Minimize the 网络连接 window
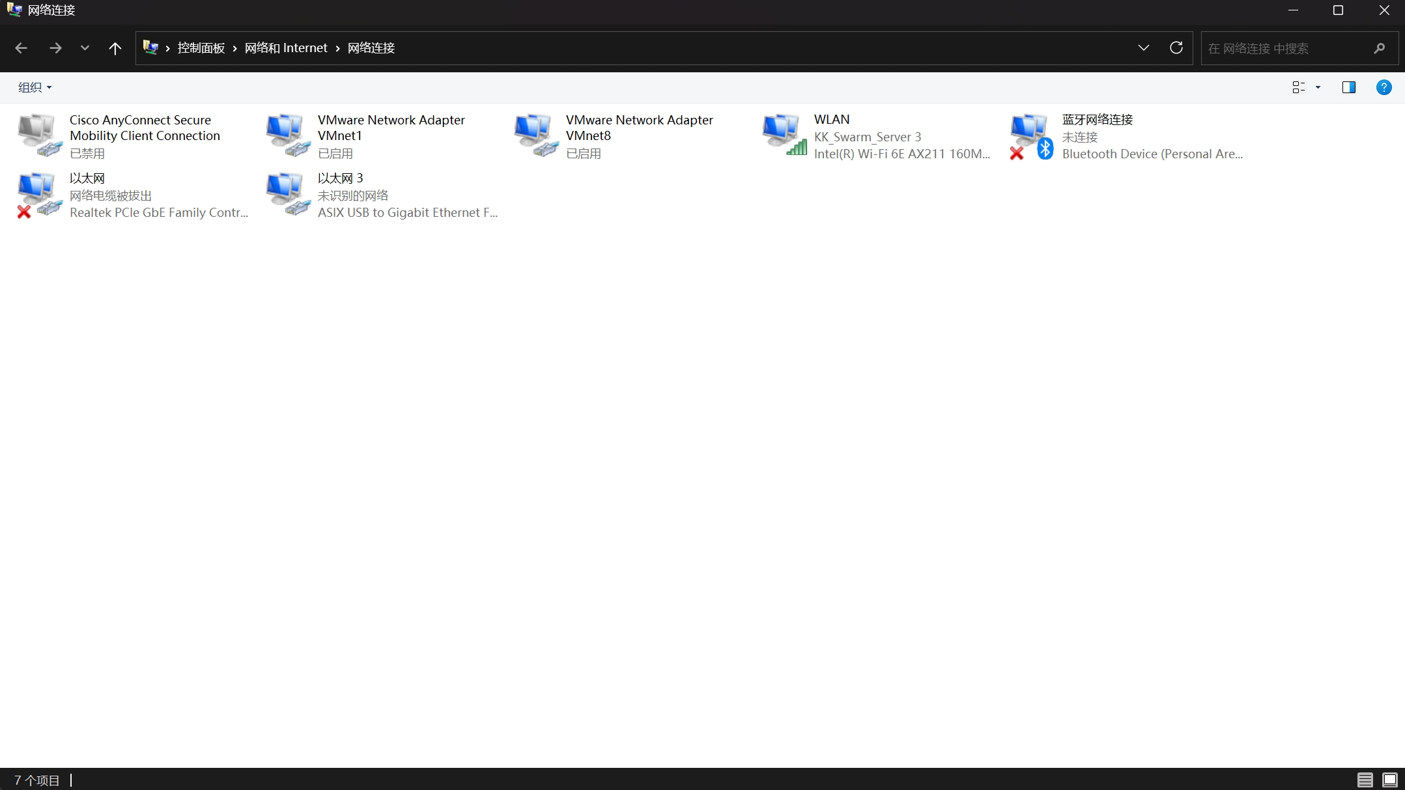 [1294, 10]
